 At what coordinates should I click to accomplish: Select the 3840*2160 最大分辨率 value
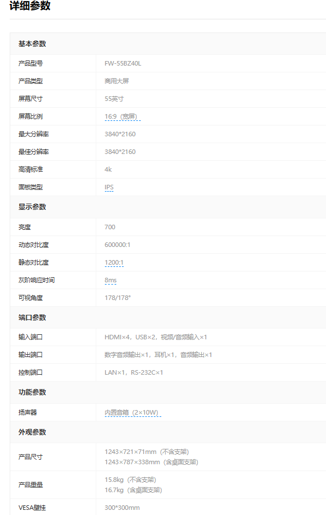(x=120, y=134)
